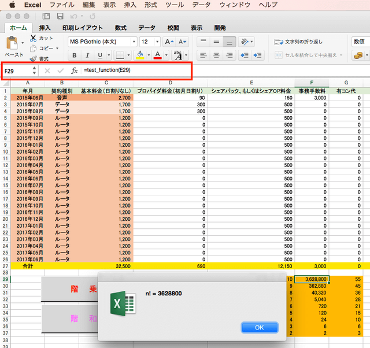Click the Paste clipboard icon
The image size is (370, 348).
pos(12,44)
